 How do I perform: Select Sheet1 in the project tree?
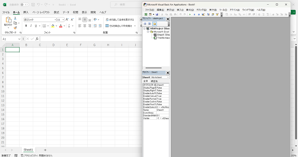[162, 35]
